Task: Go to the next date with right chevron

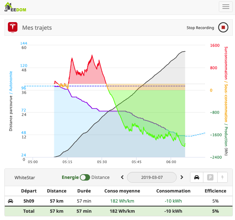Action: point(182,177)
